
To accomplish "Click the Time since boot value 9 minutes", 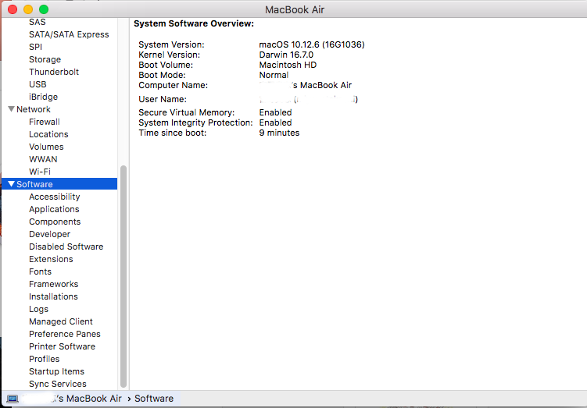I will pyautogui.click(x=279, y=133).
